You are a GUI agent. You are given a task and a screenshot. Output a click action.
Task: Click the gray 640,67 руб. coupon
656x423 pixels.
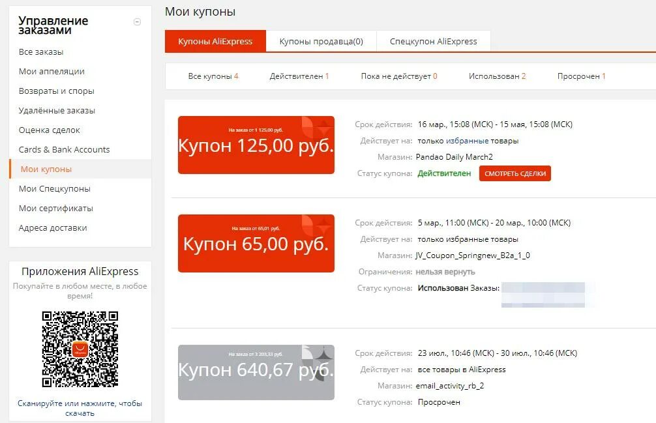click(256, 372)
